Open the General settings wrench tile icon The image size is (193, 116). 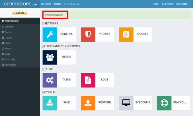point(50,35)
